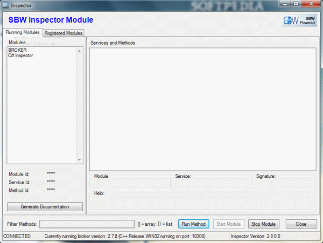
Task: Click the '[] = array; {} = list' hint text
Action: tap(155, 224)
